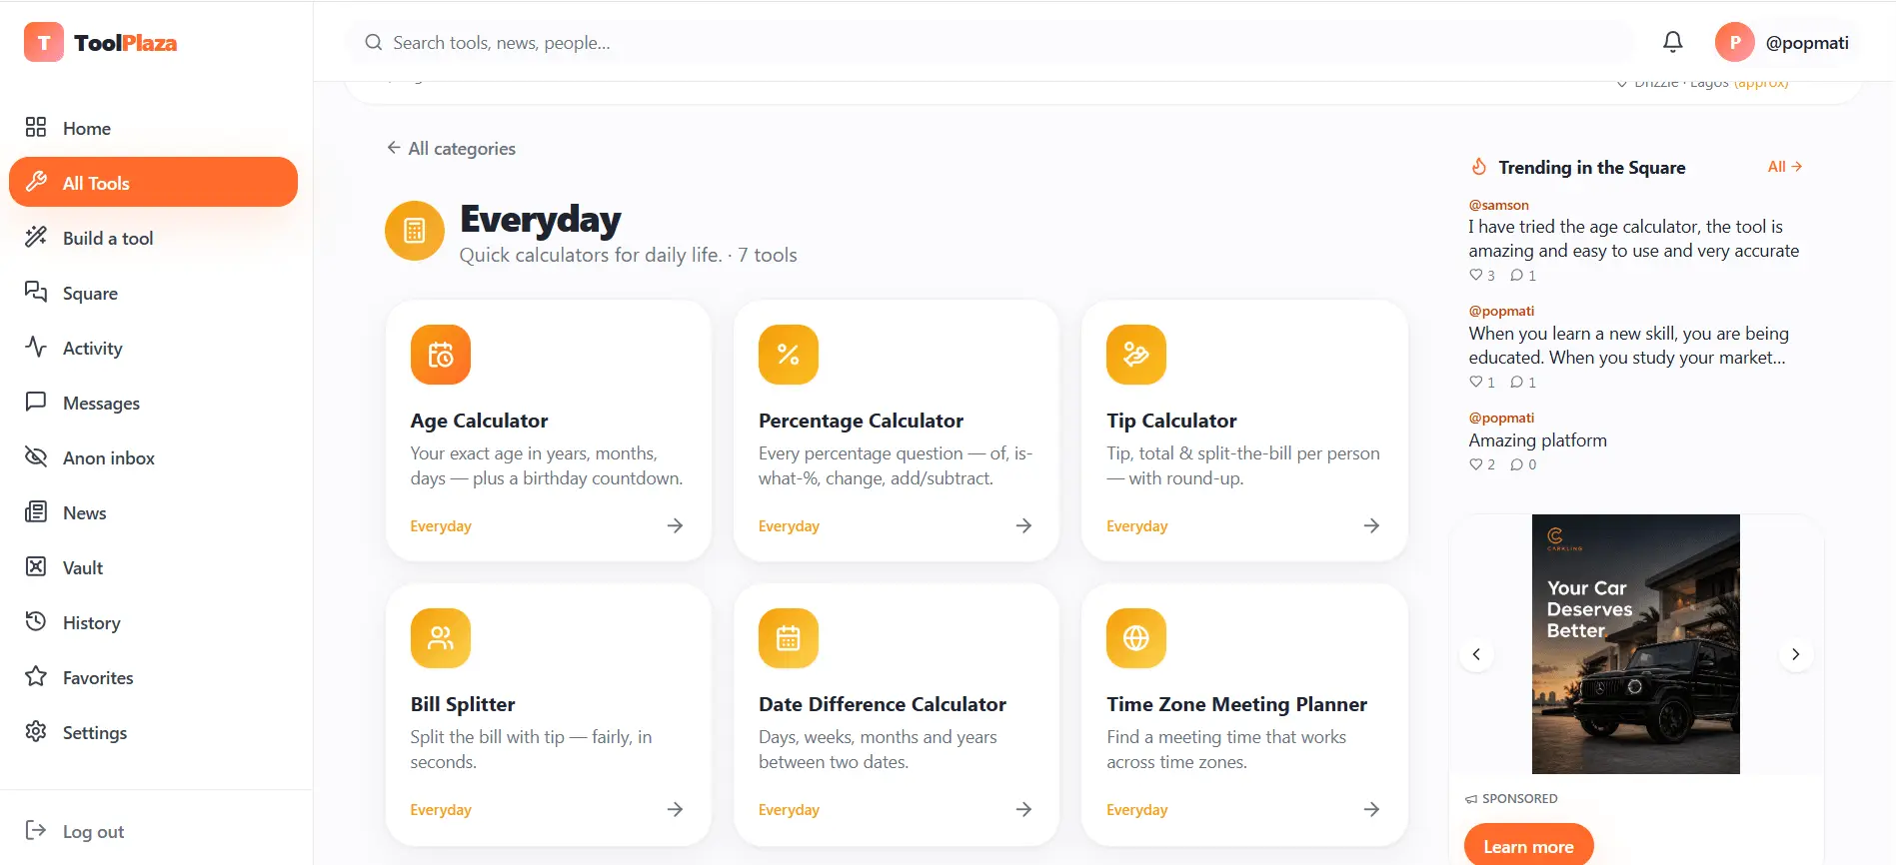
Task: Go to Home in sidebar
Action: point(153,128)
